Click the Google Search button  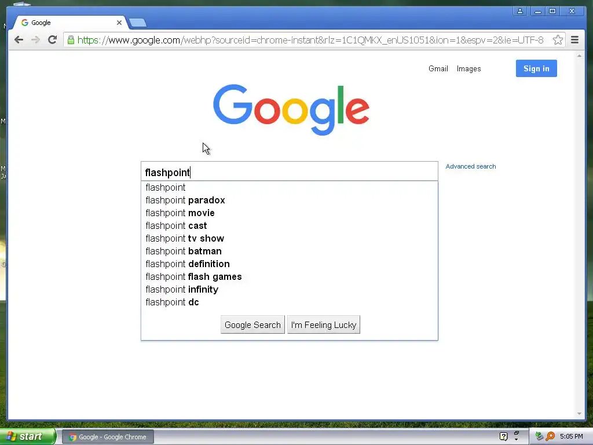pos(252,324)
